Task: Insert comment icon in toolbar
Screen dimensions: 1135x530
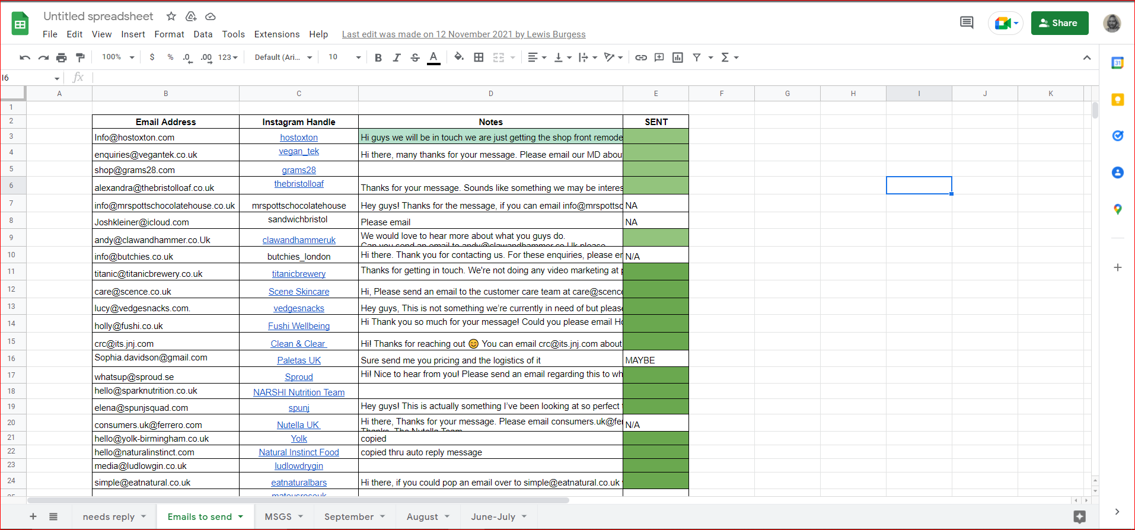Action: (x=659, y=58)
